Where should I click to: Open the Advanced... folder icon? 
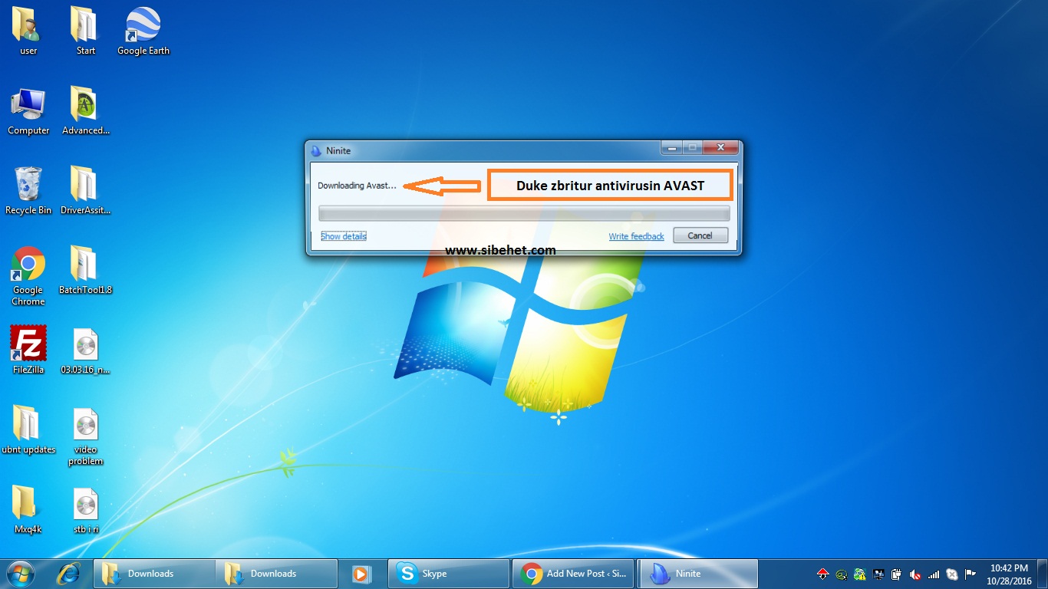[x=85, y=111]
